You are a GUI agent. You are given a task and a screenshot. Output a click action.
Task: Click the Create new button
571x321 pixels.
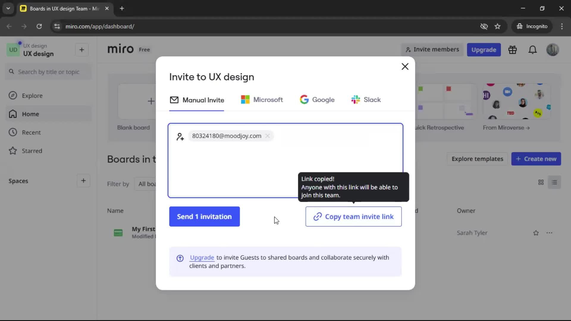536,159
